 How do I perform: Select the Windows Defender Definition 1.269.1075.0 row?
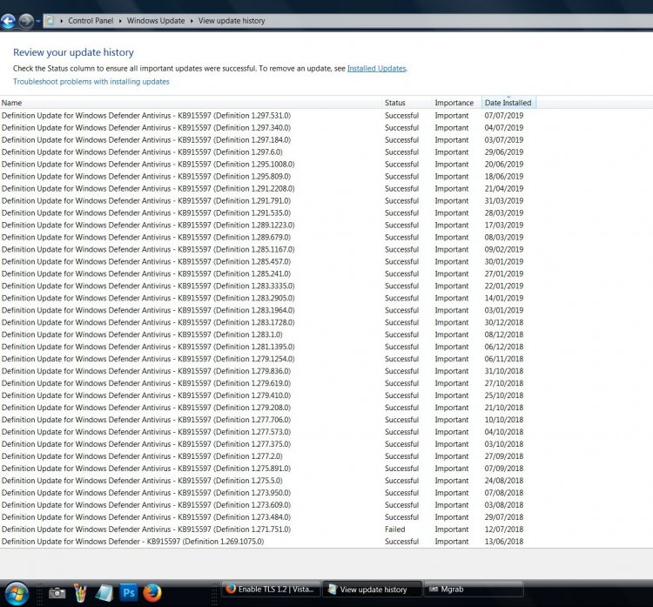click(268, 541)
